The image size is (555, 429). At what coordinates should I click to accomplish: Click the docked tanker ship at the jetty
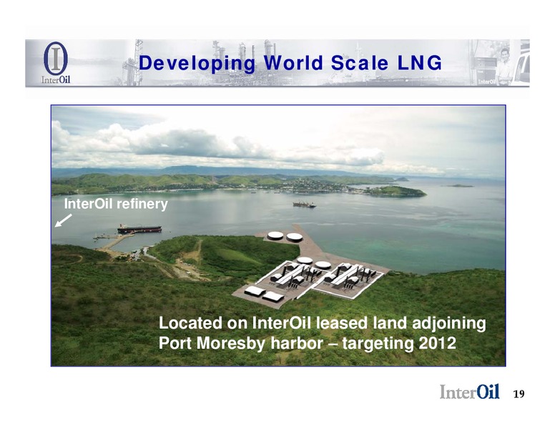(x=139, y=229)
